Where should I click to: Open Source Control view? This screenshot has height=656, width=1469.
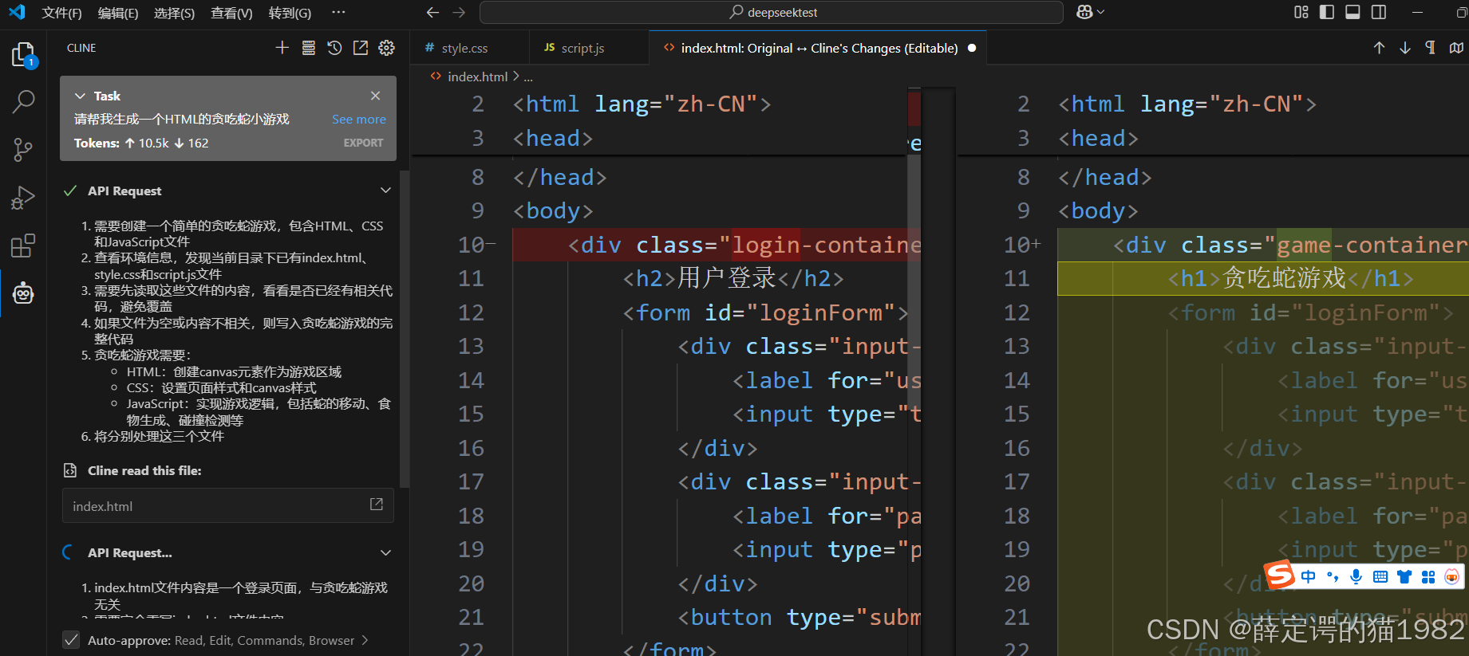tap(23, 149)
